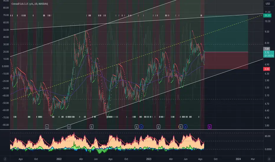Click the 4.40 price scale value

pos(267,111)
